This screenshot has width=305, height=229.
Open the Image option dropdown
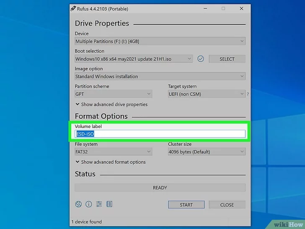tap(160, 76)
